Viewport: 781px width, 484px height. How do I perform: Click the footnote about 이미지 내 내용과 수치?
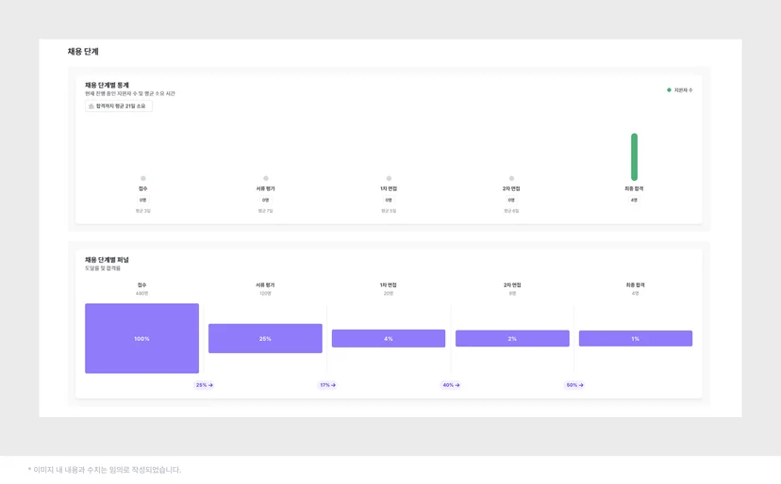[x=105, y=470]
